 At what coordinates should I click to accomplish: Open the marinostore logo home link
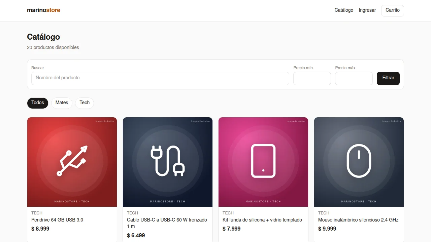[44, 10]
